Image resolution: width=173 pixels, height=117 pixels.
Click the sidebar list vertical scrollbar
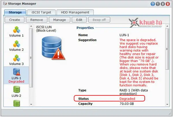tap(31, 58)
